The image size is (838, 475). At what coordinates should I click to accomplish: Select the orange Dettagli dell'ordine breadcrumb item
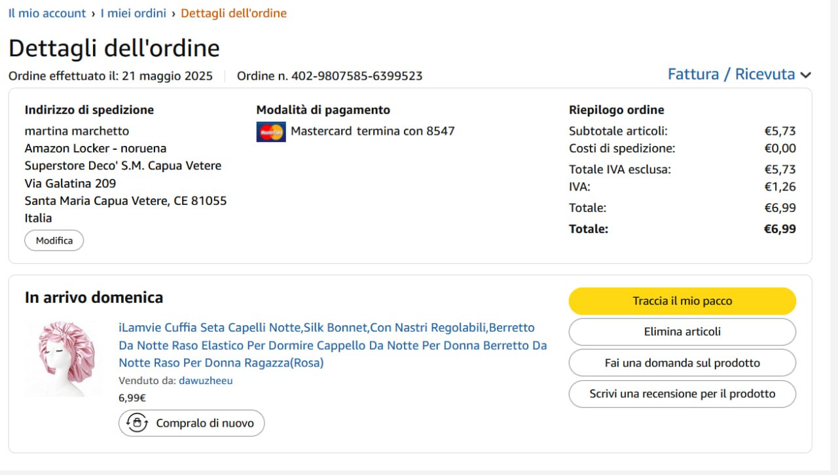[234, 13]
